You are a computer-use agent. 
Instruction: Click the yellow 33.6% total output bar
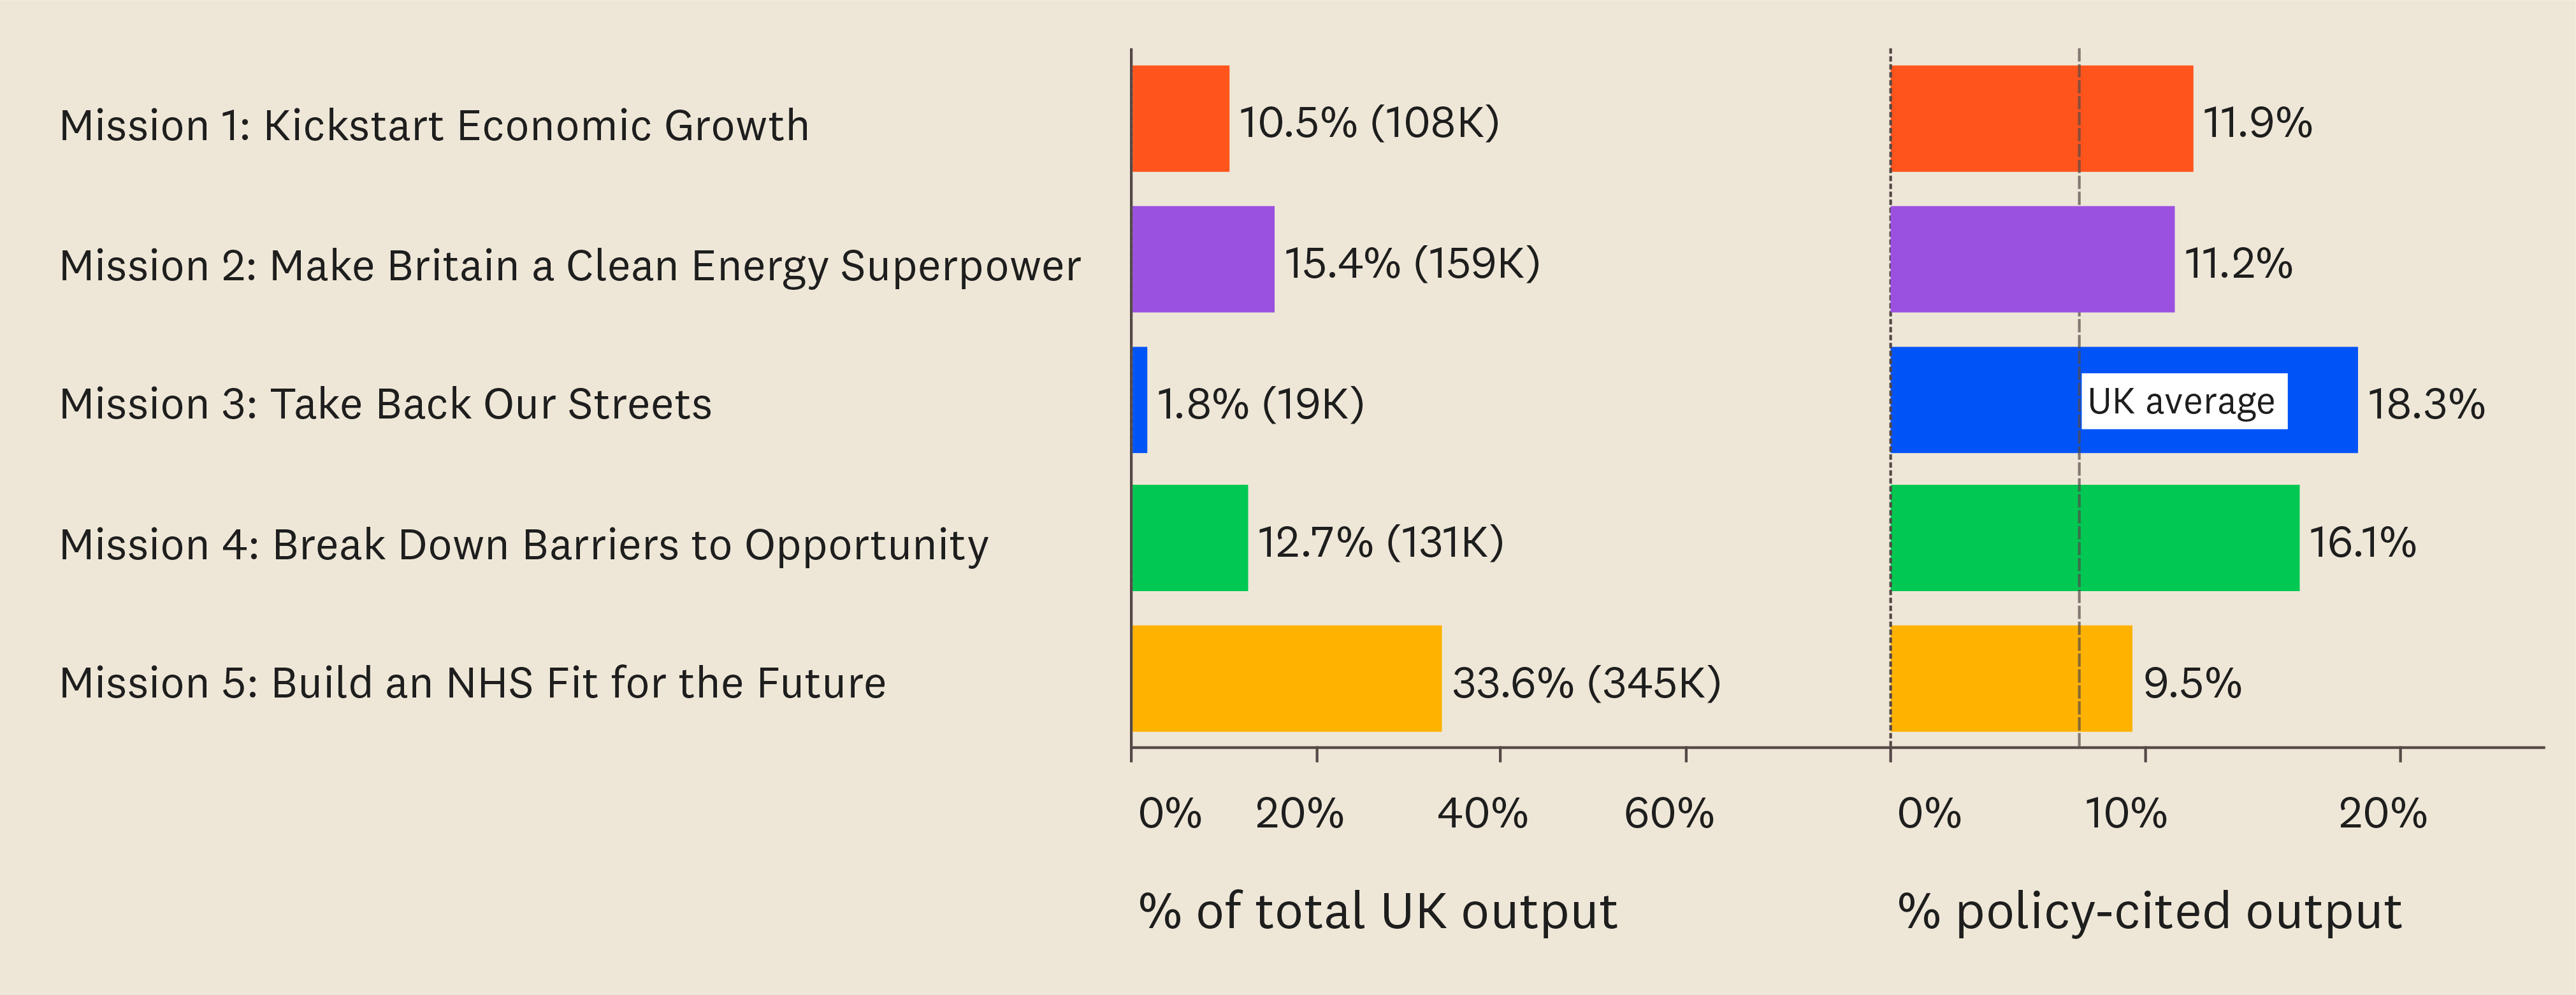point(1286,678)
